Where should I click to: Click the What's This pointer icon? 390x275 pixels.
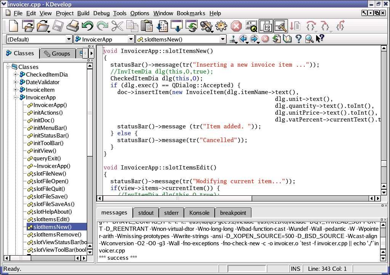coord(320,38)
